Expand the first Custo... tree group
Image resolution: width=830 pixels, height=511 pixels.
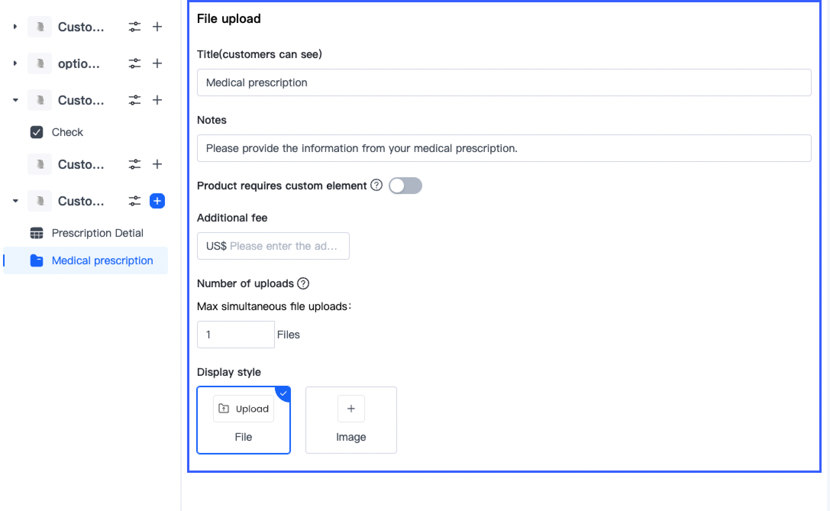[15, 27]
